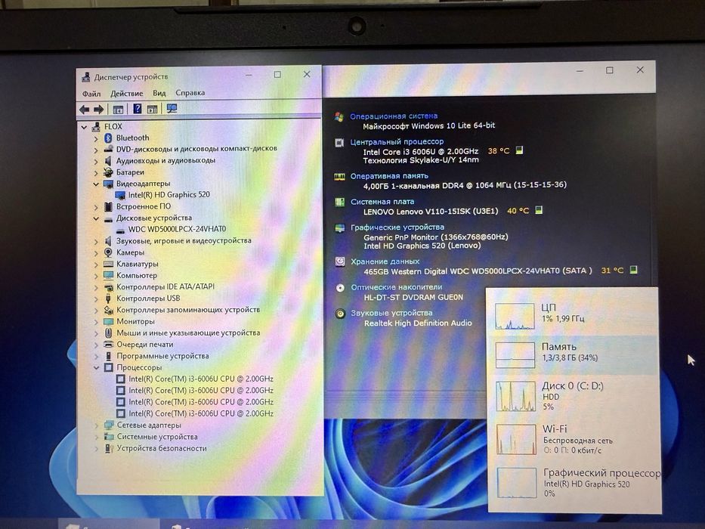The width and height of the screenshot is (705, 529).
Task: Click Системная плата motherboard icon
Action: 340,203
